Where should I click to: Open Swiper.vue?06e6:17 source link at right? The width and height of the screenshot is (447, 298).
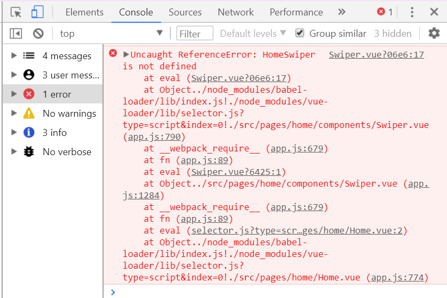click(x=377, y=54)
